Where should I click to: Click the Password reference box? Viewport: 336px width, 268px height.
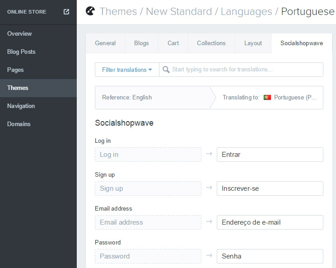[148, 256]
